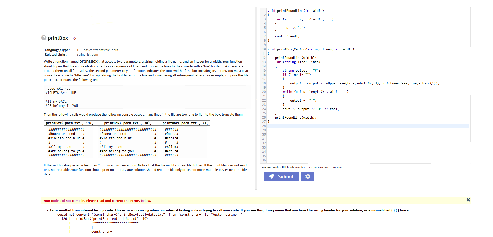493x237 pixels.
Task: Click the 'Language/Type:' label
Action: pos(57,50)
